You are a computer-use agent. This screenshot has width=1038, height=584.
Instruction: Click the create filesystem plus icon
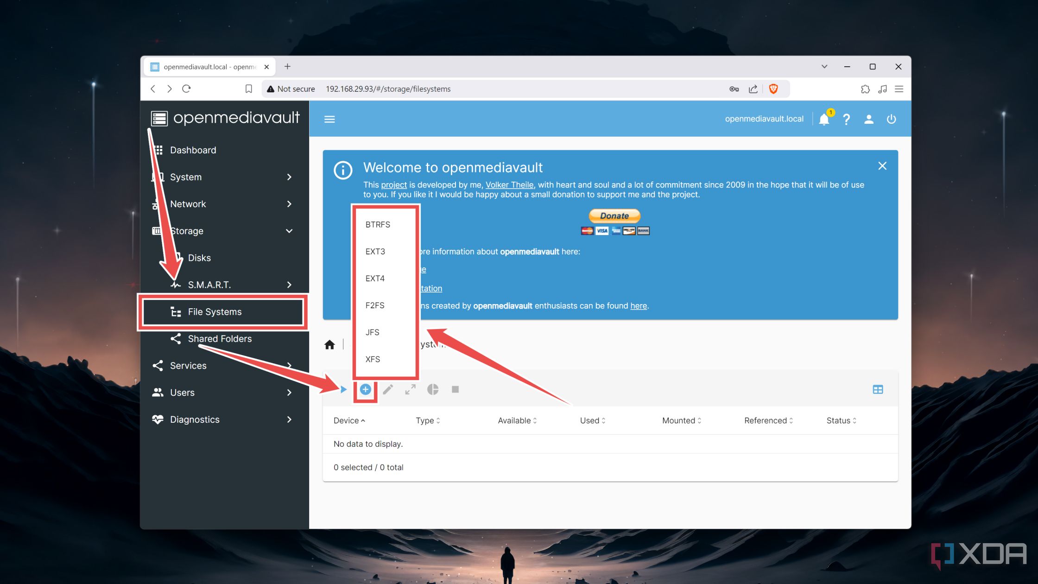(365, 389)
